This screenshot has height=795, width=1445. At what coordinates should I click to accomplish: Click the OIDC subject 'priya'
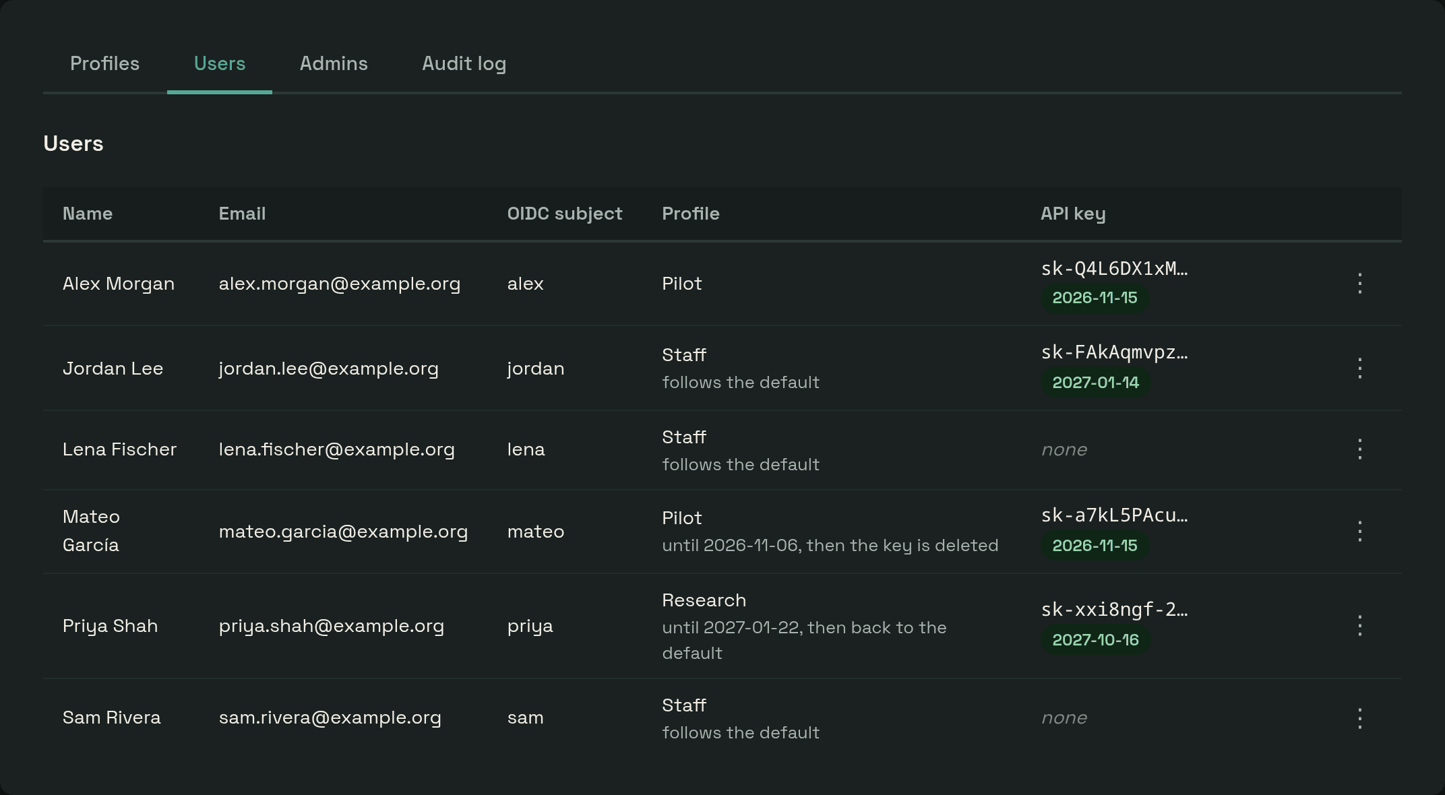click(530, 627)
